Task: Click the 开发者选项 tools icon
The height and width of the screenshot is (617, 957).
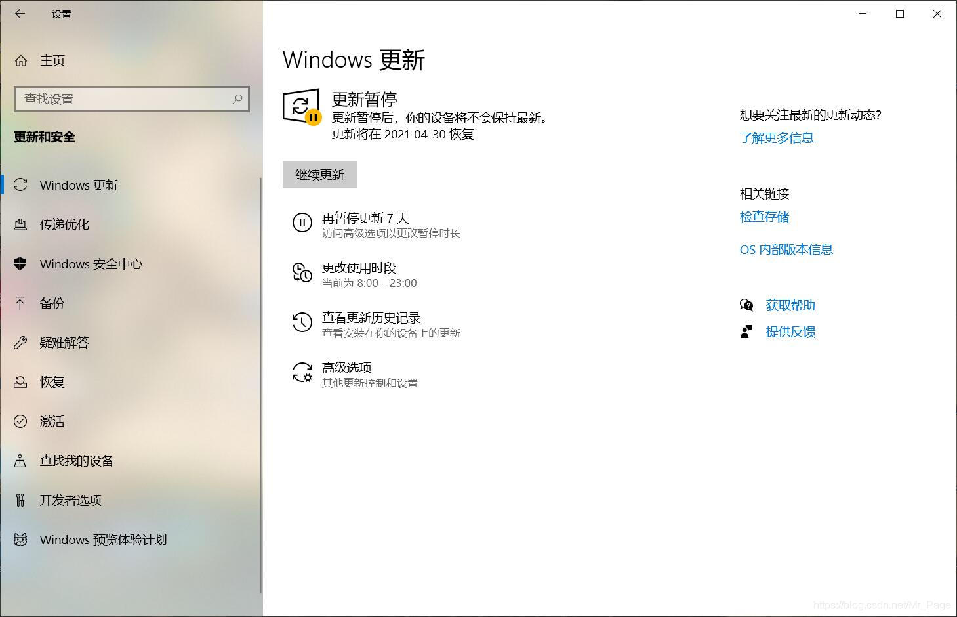Action: [x=20, y=500]
